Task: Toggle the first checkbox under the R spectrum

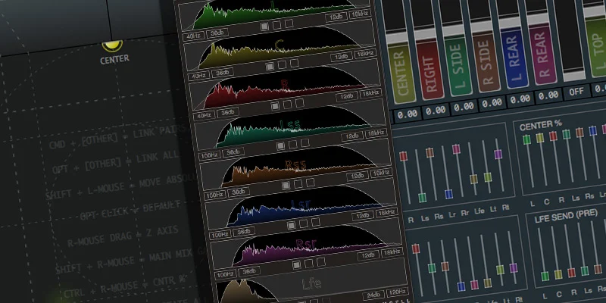Action: (x=275, y=106)
